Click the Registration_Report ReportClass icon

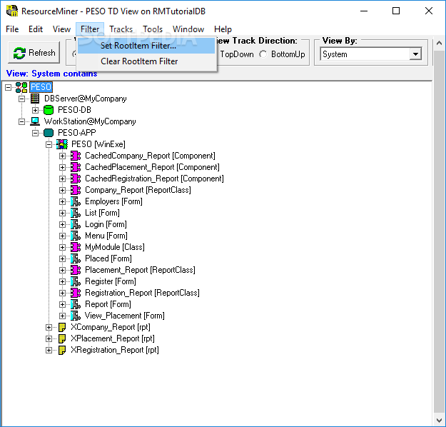(x=76, y=293)
